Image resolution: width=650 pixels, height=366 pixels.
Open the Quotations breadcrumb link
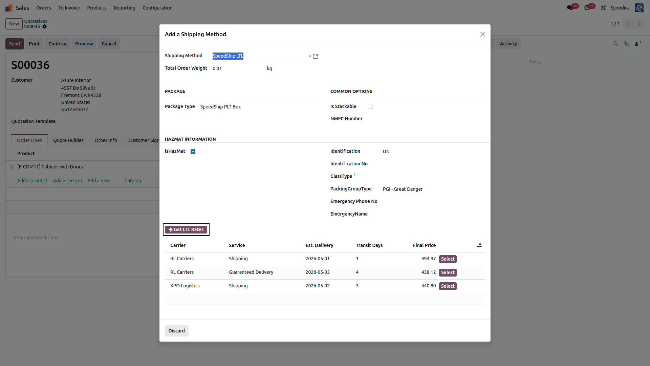[x=36, y=21]
